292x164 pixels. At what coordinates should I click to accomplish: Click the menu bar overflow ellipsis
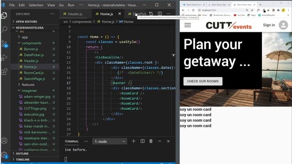coord(81,5)
